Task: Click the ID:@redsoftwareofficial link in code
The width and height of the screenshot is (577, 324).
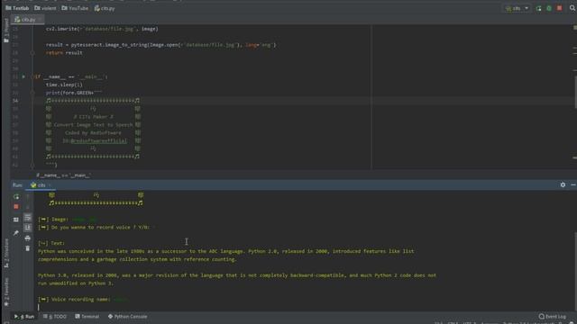Action: click(x=95, y=140)
